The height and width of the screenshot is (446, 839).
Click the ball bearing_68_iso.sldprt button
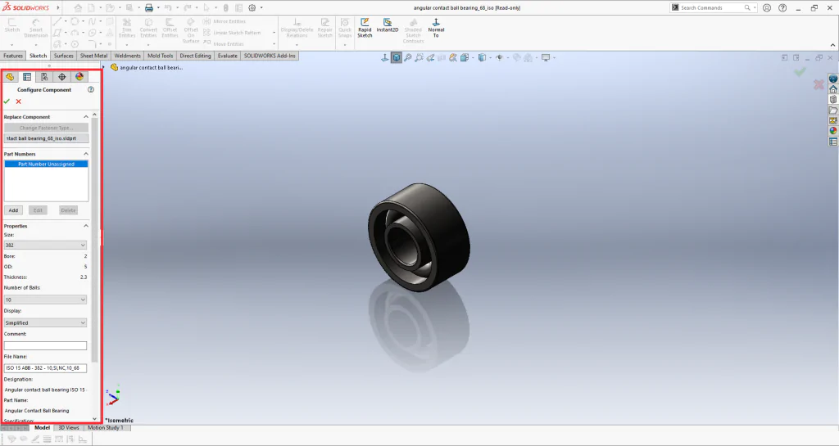point(46,138)
